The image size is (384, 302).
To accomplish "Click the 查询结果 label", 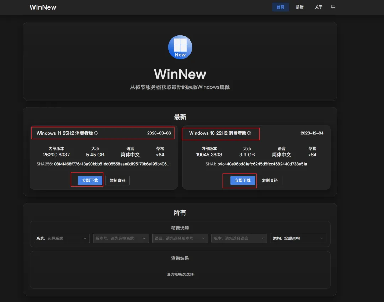I will click(180, 258).
